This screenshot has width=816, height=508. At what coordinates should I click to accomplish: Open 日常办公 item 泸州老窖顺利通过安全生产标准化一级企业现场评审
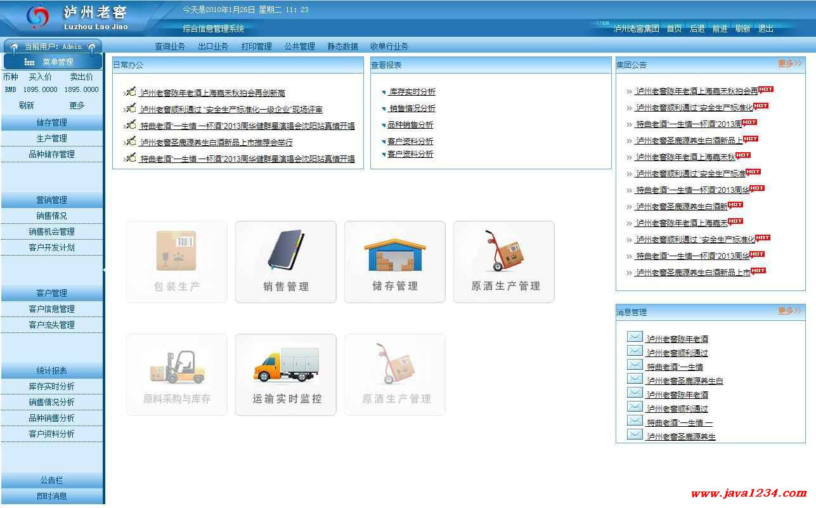pyautogui.click(x=231, y=110)
